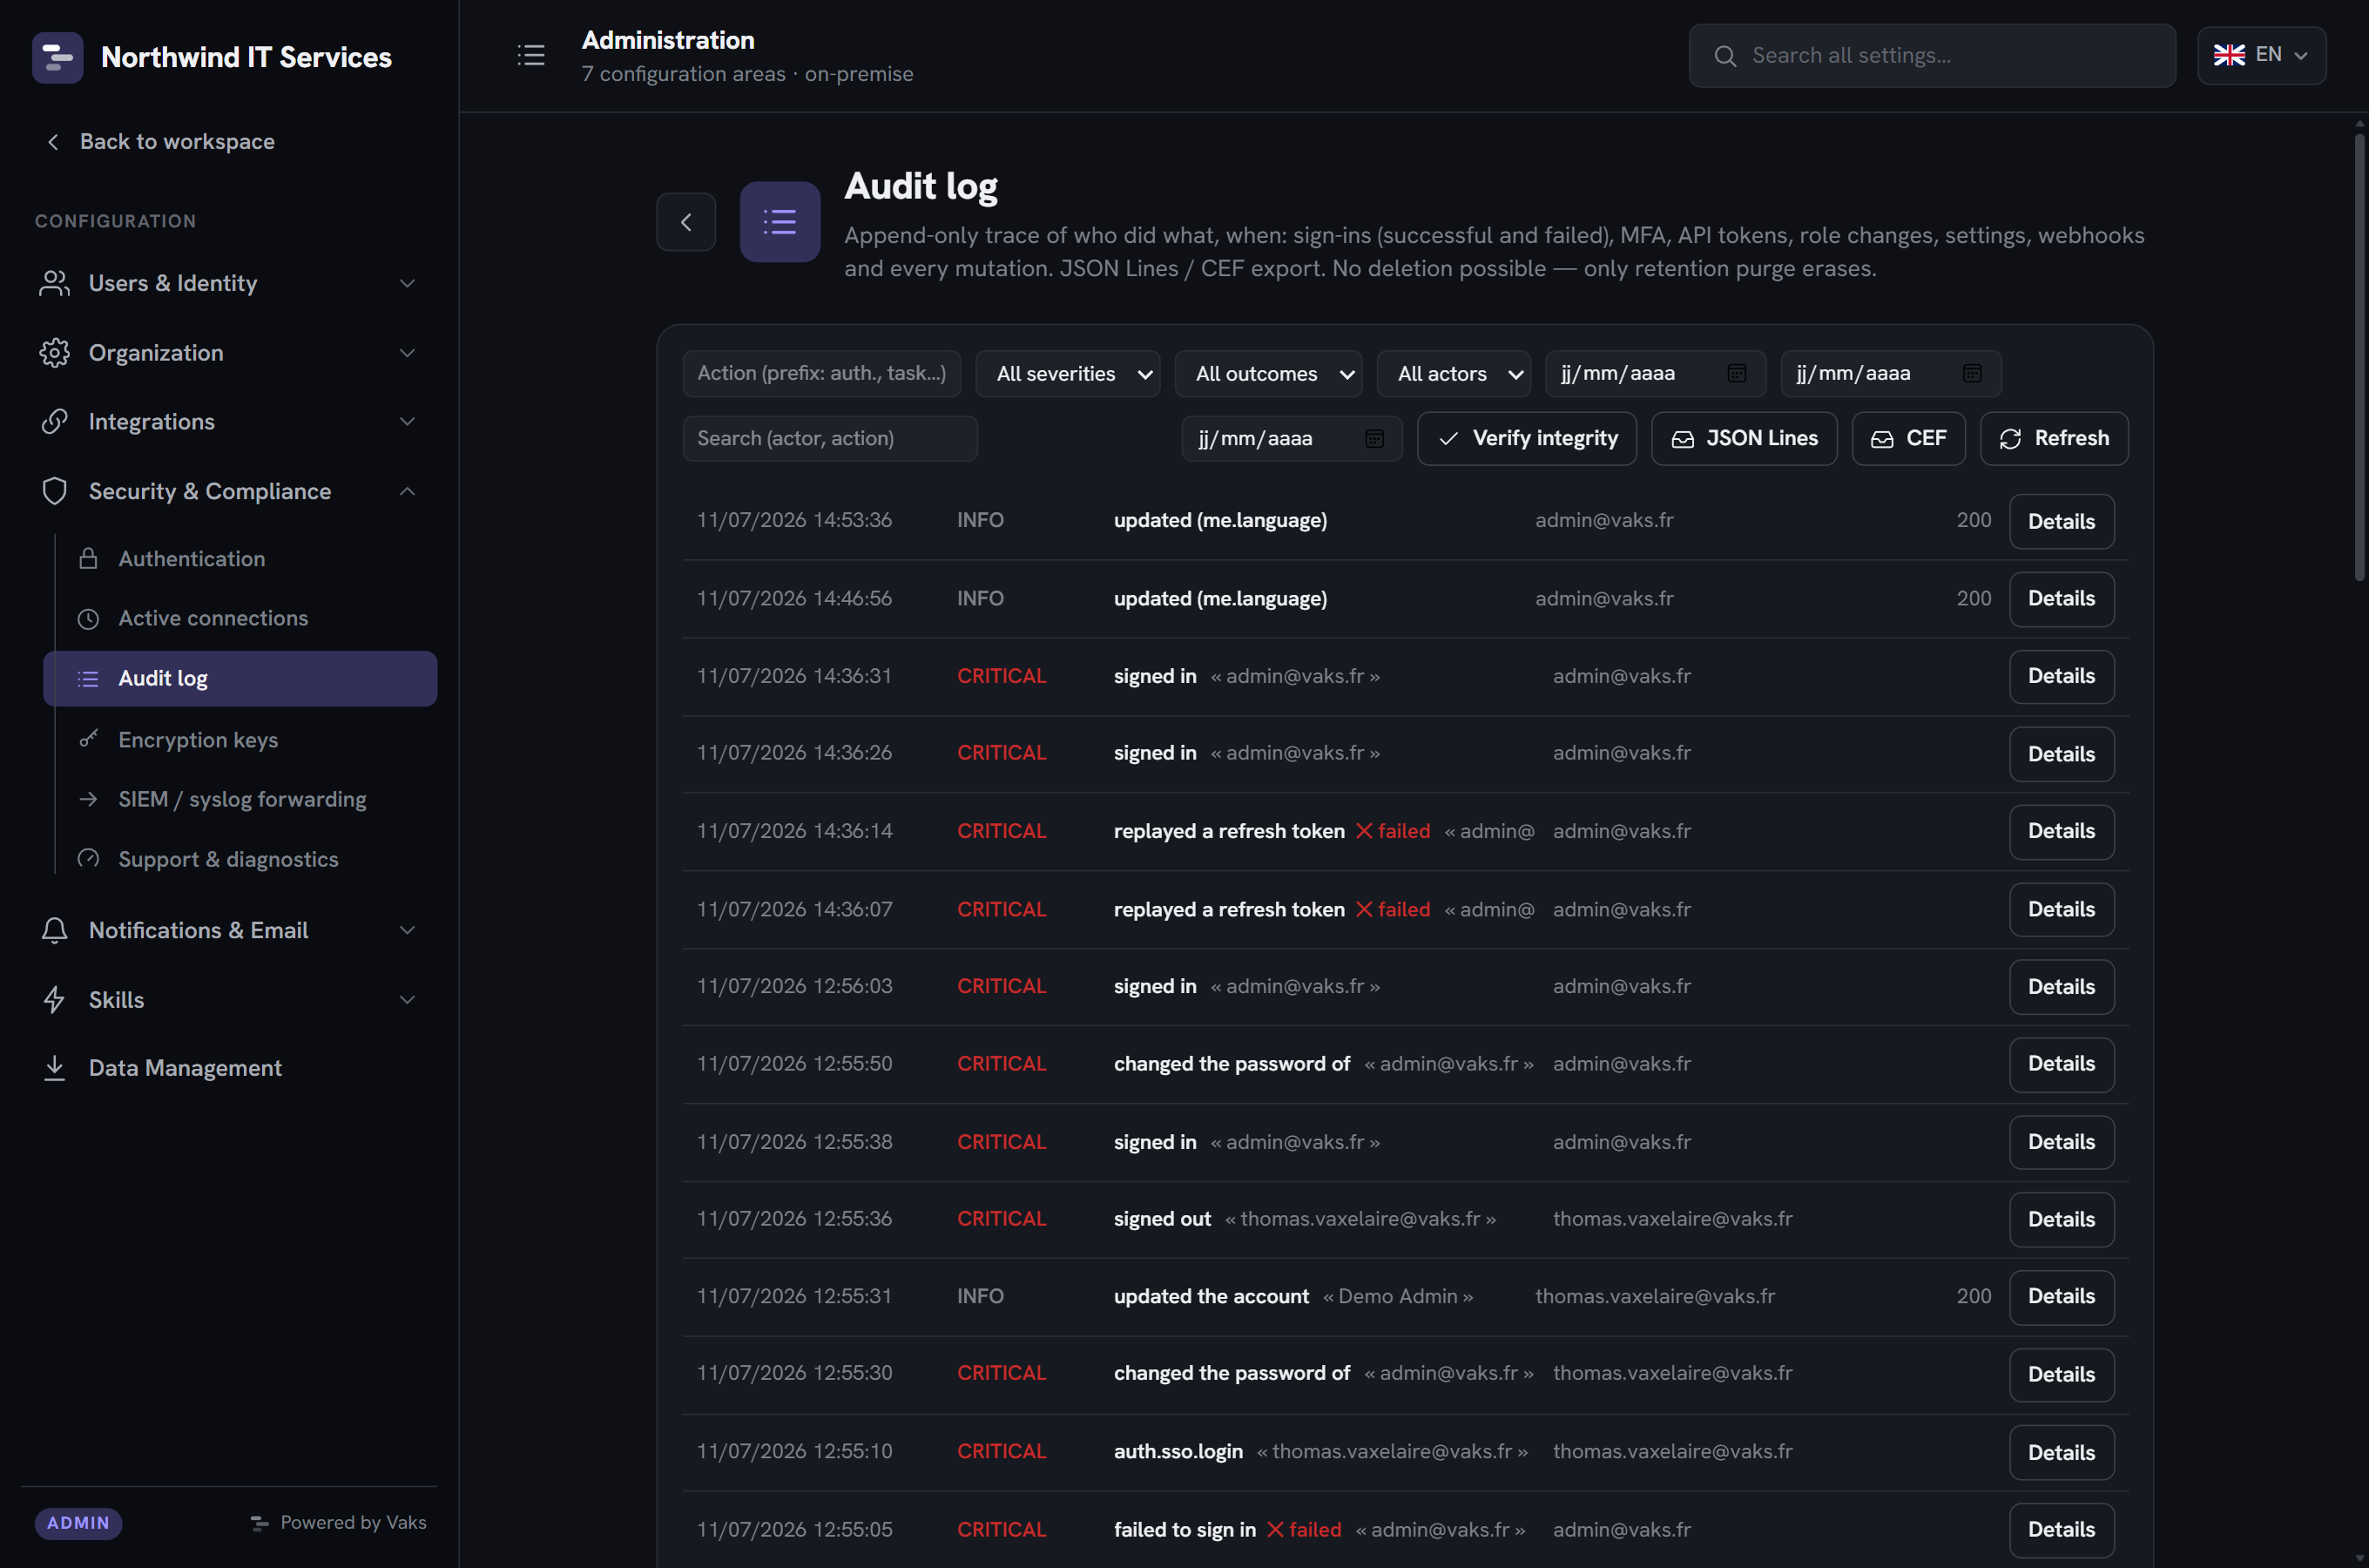The image size is (2369, 1568).
Task: Open Authentication settings page
Action: point(240,559)
